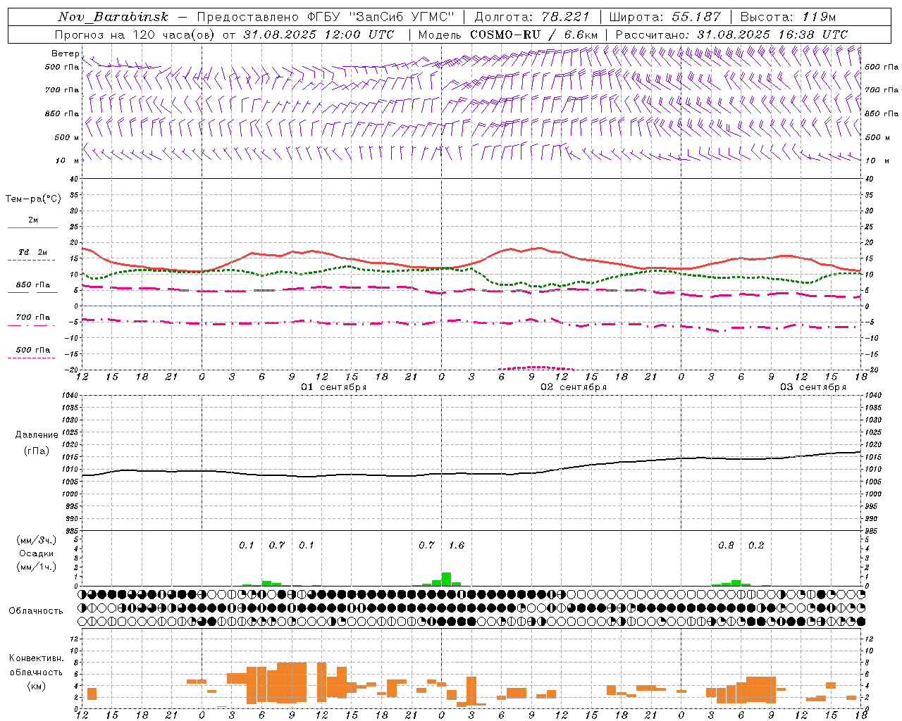This screenshot has width=902, height=721.
Task: Click the "ЗапСиб УГМС" provider text
Action: pyautogui.click(x=402, y=17)
